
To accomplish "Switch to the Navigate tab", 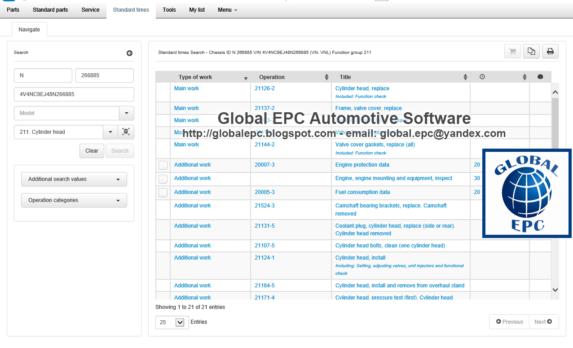I will tap(29, 29).
